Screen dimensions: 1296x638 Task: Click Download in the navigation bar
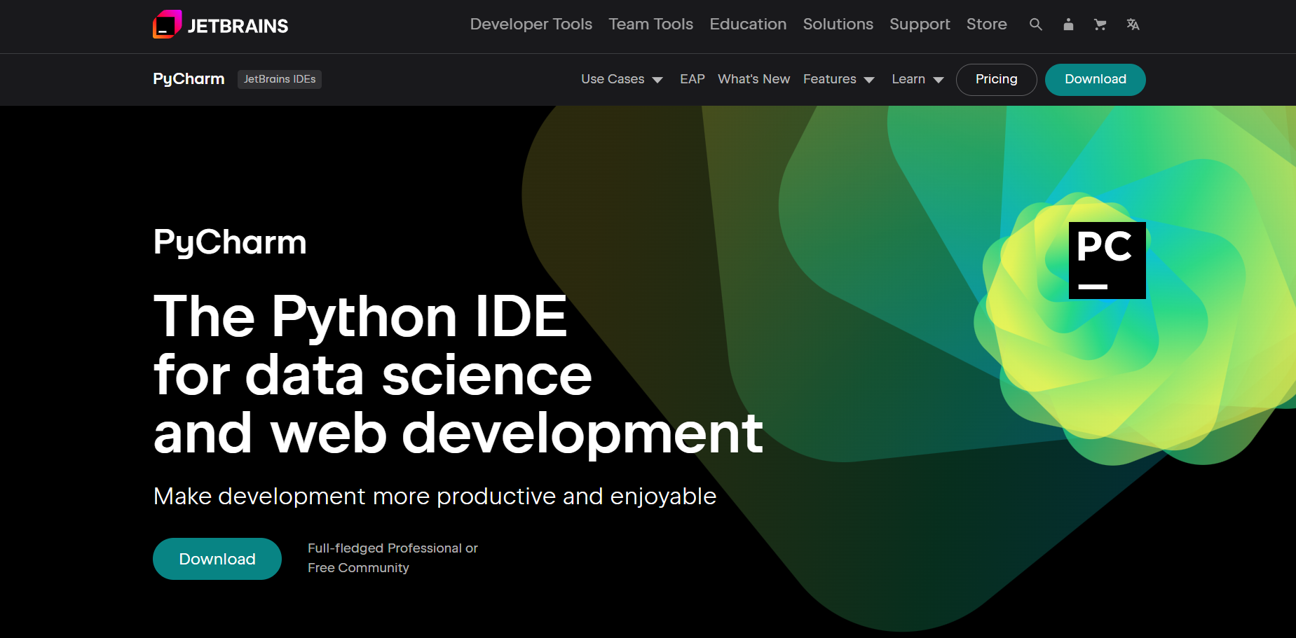click(x=1095, y=80)
